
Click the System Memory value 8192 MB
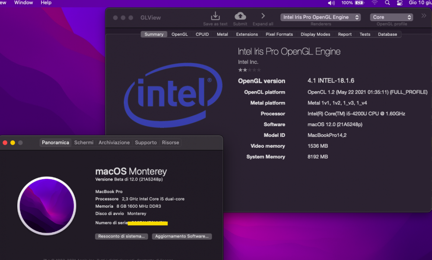pos(318,157)
